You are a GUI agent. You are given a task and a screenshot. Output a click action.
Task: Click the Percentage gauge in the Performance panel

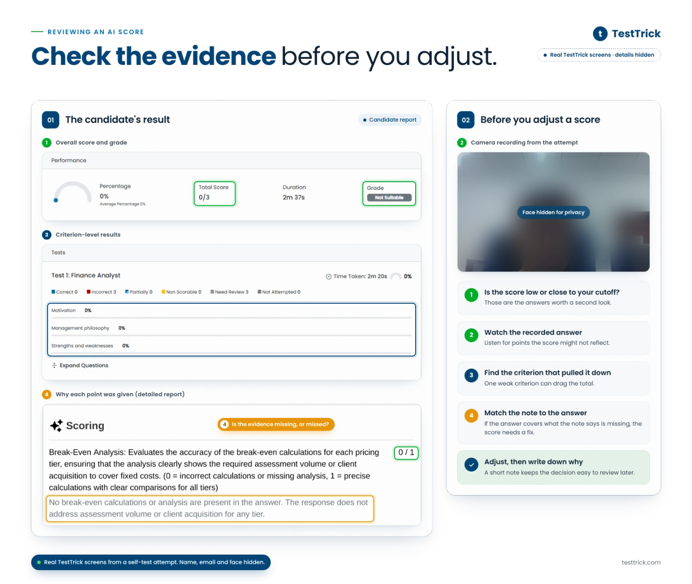tap(73, 192)
